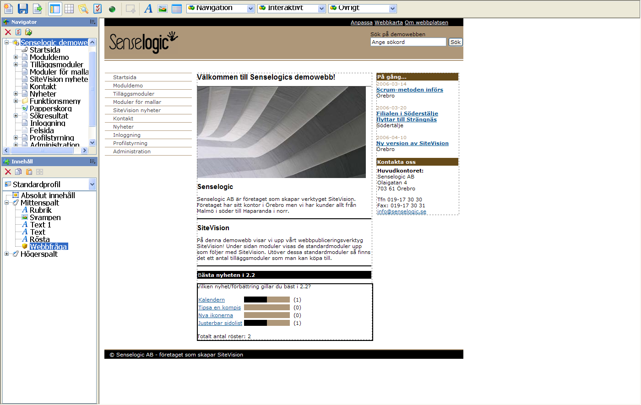
Task: Select the Rösta module in tree
Action: [40, 239]
